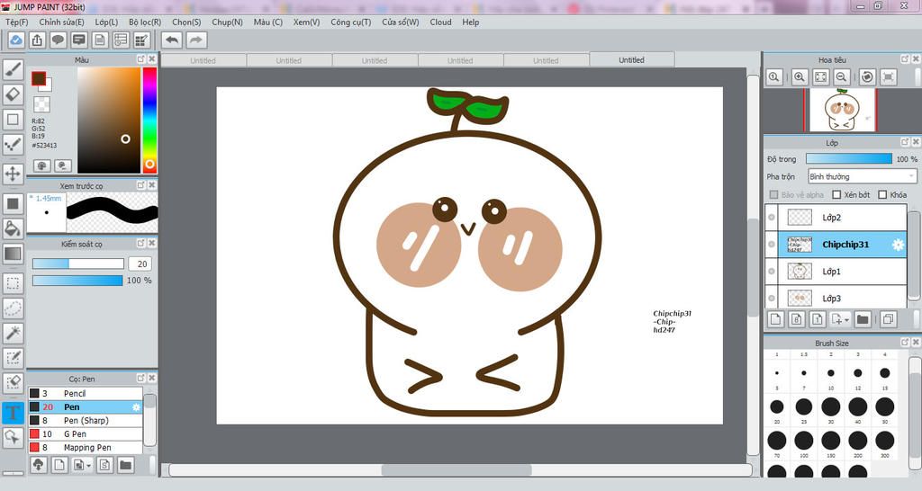This screenshot has height=491, width=922.
Task: Select the transparent color swatch
Action: click(x=41, y=104)
